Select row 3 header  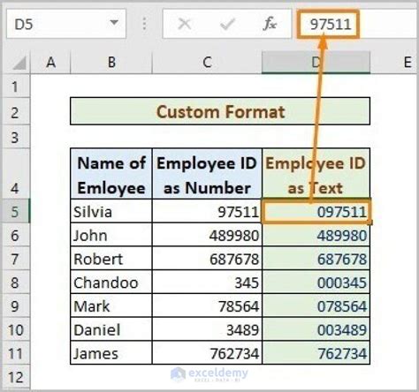click(15, 137)
